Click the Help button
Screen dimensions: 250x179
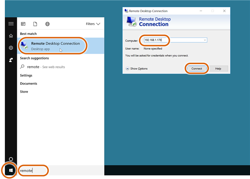[x=218, y=69]
